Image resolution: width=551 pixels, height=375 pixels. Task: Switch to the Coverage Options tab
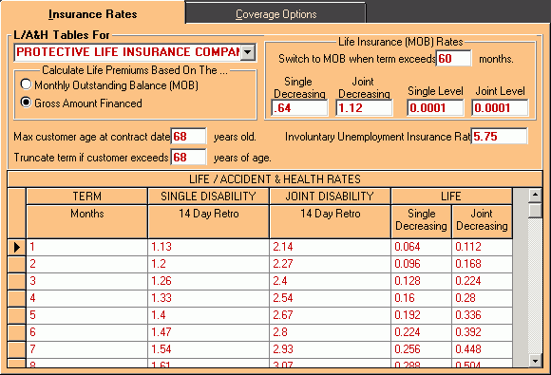tap(275, 13)
